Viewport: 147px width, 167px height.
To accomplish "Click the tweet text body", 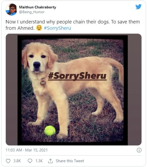I will (73, 25).
